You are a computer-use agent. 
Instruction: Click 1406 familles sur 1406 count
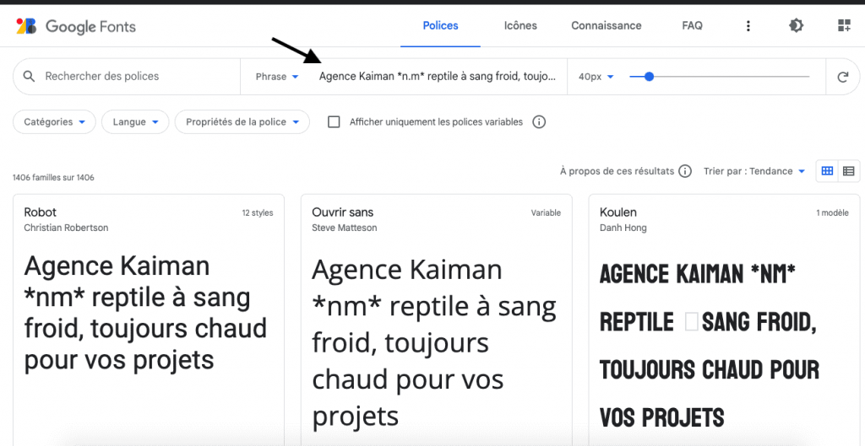tap(53, 178)
